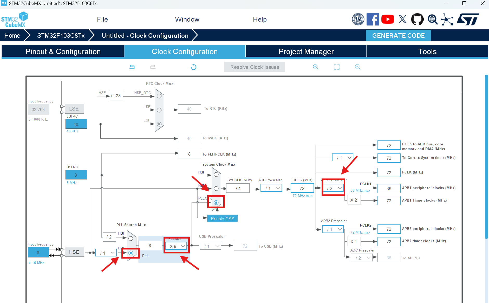The height and width of the screenshot is (303, 489).
Task: Click the FCLK 72 value box
Action: pyautogui.click(x=389, y=172)
